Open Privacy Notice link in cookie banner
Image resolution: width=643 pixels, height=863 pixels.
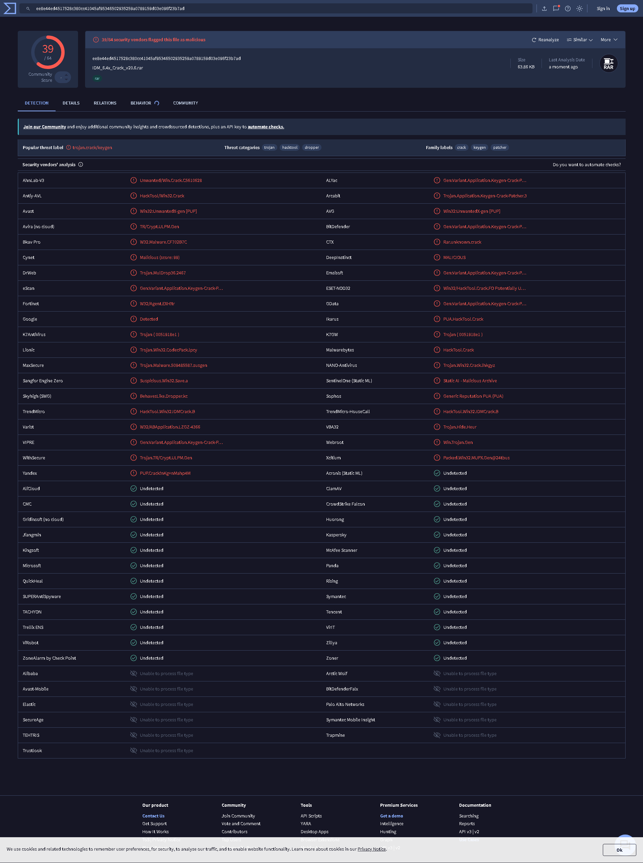371,849
